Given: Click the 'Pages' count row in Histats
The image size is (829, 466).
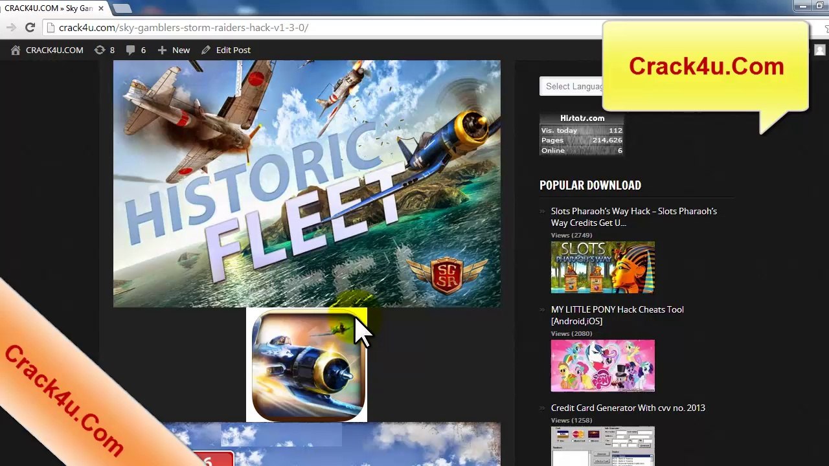Looking at the screenshot, I should 582,140.
